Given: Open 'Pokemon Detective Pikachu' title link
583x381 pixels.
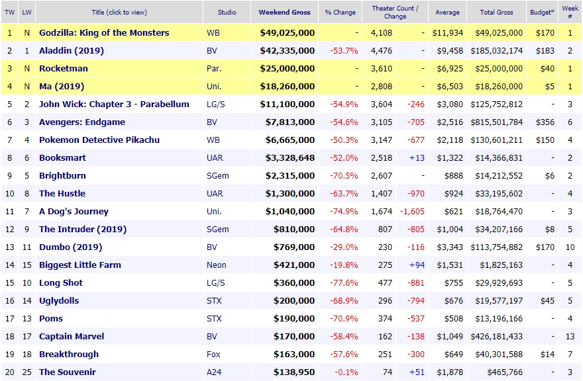Looking at the screenshot, I should pos(99,140).
